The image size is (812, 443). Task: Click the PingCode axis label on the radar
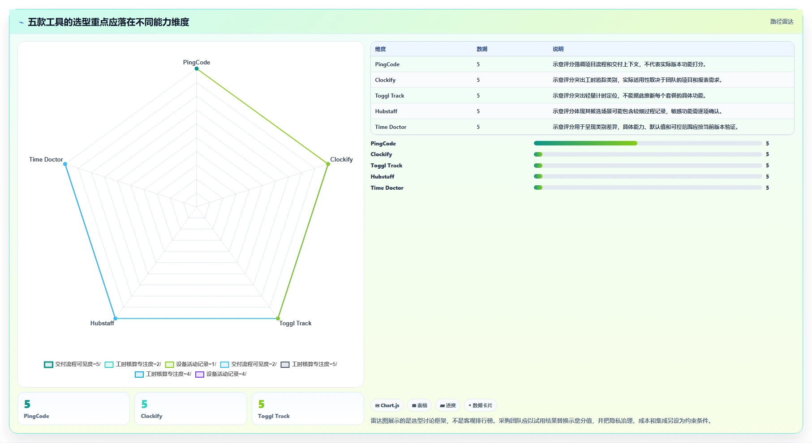pyautogui.click(x=197, y=62)
